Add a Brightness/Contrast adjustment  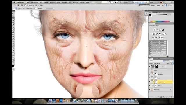154,30
